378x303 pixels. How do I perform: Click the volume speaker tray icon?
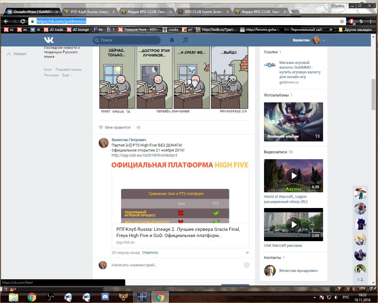336,297
